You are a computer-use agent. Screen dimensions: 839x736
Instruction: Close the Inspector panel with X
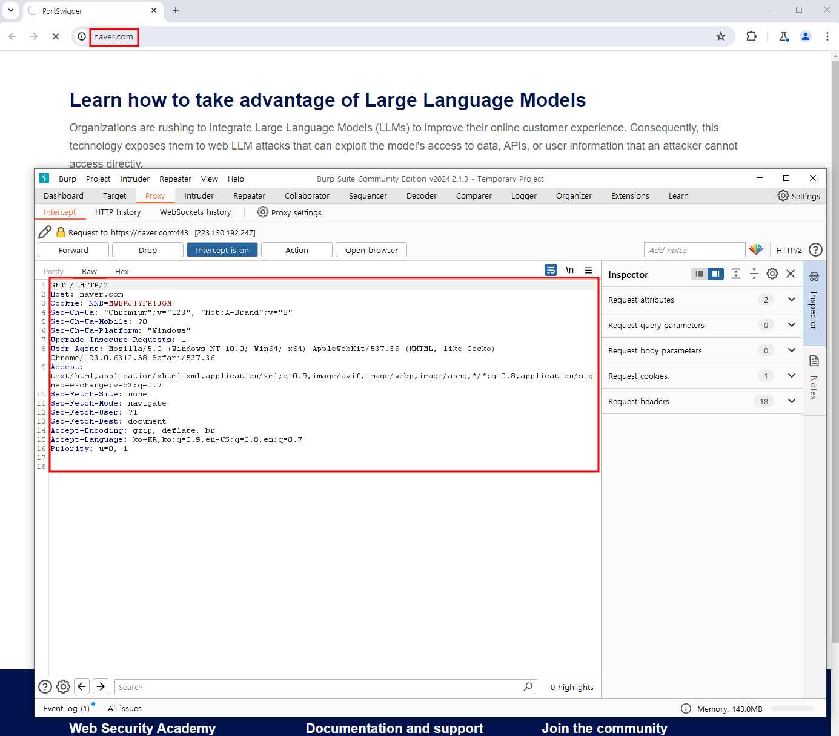(791, 274)
